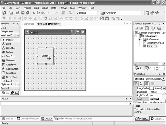The width and height of the screenshot is (166, 125).
Task: Switch to the Task List tab
Action: pos(9,119)
